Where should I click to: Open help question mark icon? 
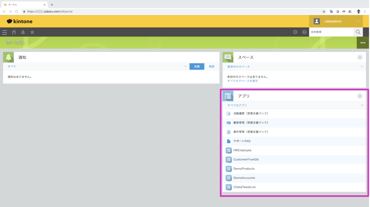(304, 32)
